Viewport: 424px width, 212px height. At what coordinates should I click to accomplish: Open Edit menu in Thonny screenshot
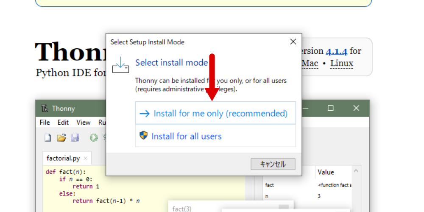pos(63,123)
